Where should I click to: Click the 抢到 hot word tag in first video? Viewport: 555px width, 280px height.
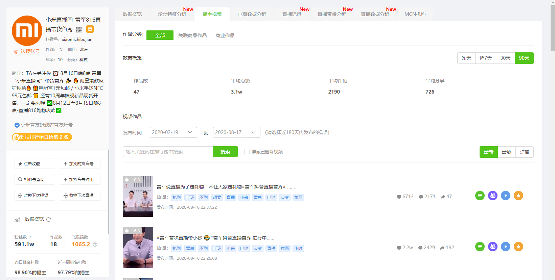point(177,198)
